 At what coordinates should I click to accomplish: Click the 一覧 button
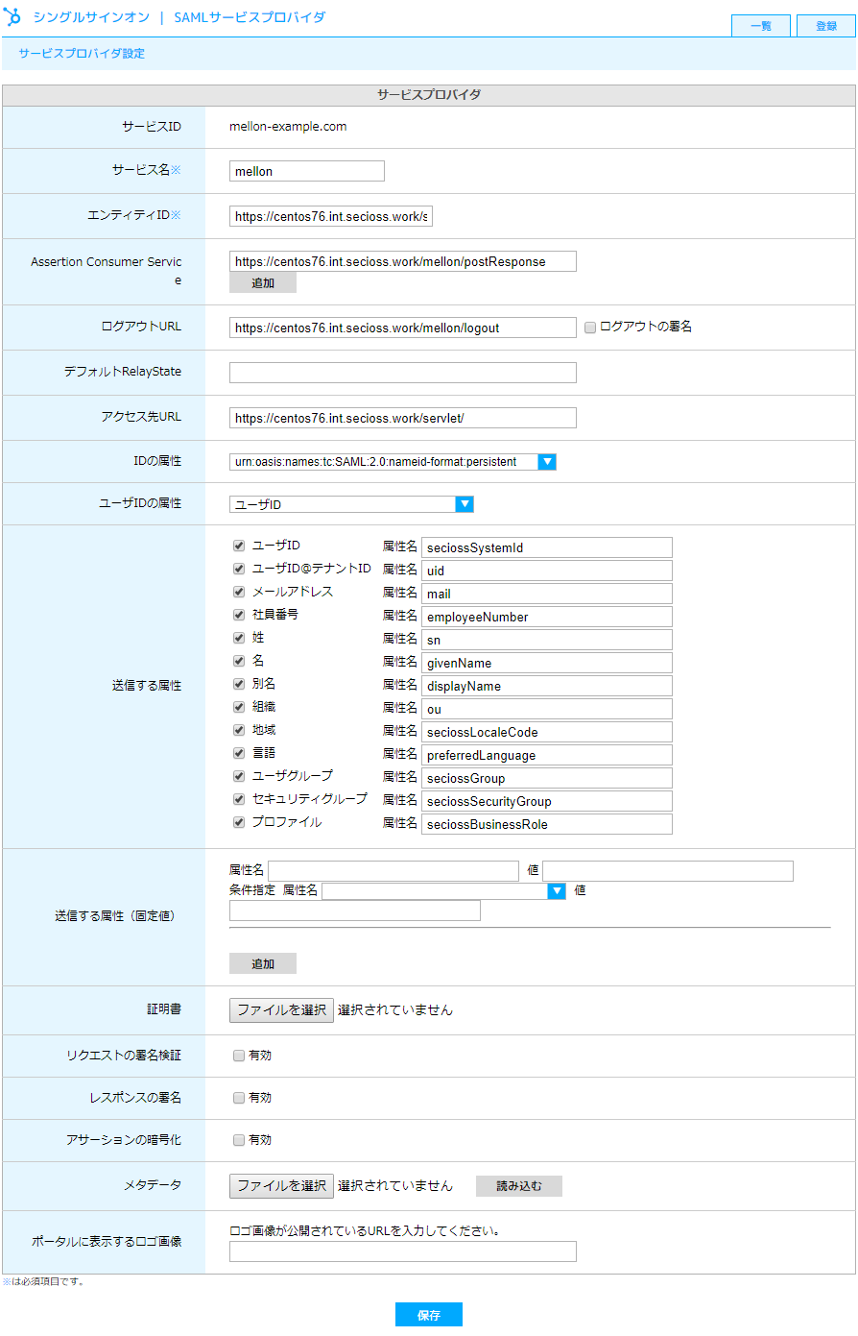760,26
